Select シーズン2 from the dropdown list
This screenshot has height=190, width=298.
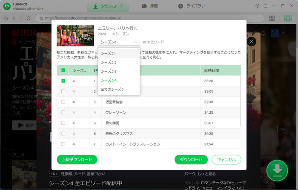coord(109,62)
